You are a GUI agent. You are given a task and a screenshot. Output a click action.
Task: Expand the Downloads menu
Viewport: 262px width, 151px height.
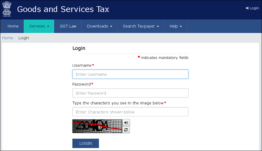[100, 26]
